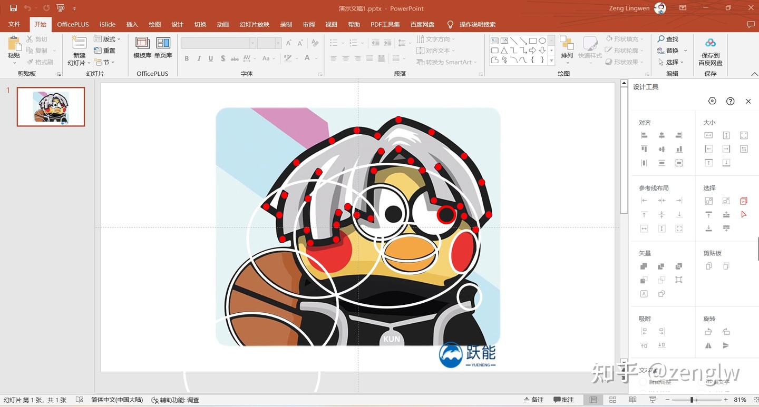The width and height of the screenshot is (759, 407).
Task: Open the OfficePLUS single page library (单页库)
Action: point(163,47)
